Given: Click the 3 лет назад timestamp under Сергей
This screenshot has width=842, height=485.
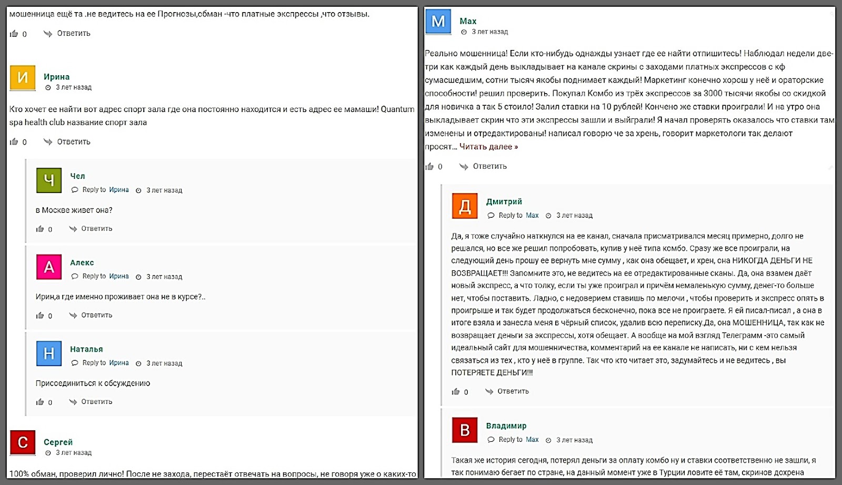Looking at the screenshot, I should click(74, 453).
